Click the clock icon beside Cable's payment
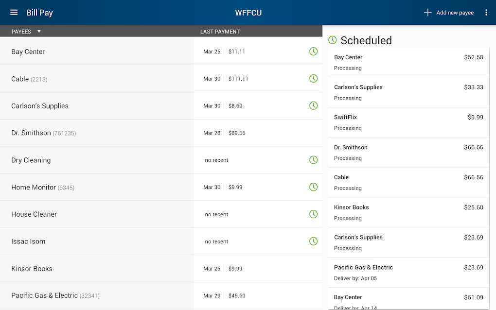The height and width of the screenshot is (310, 496). 313,78
